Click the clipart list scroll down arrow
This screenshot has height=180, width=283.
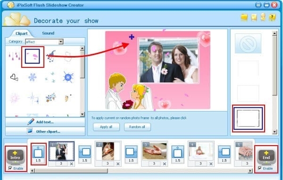[82, 114]
